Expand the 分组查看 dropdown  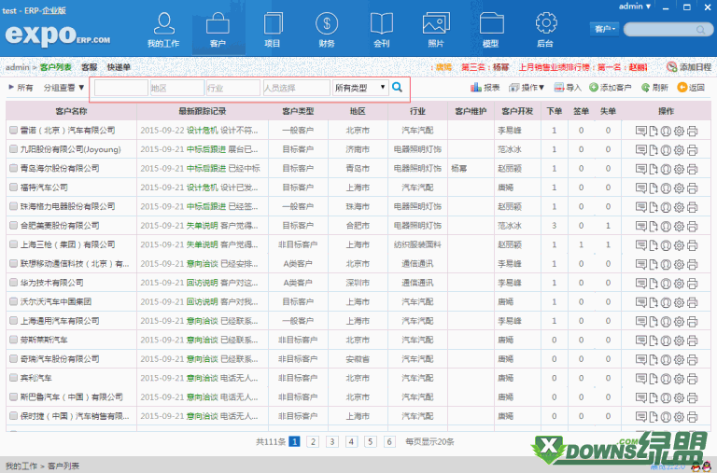pyautogui.click(x=64, y=88)
